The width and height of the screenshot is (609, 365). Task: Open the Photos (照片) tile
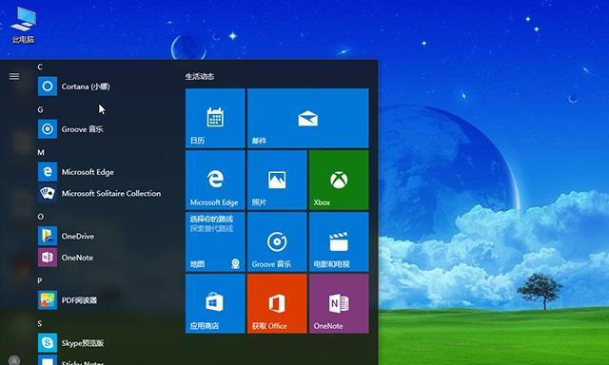(277, 180)
